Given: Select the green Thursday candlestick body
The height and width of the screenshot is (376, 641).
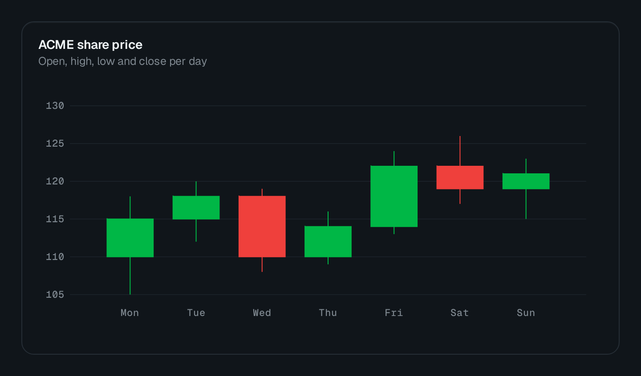Looking at the screenshot, I should point(328,241).
